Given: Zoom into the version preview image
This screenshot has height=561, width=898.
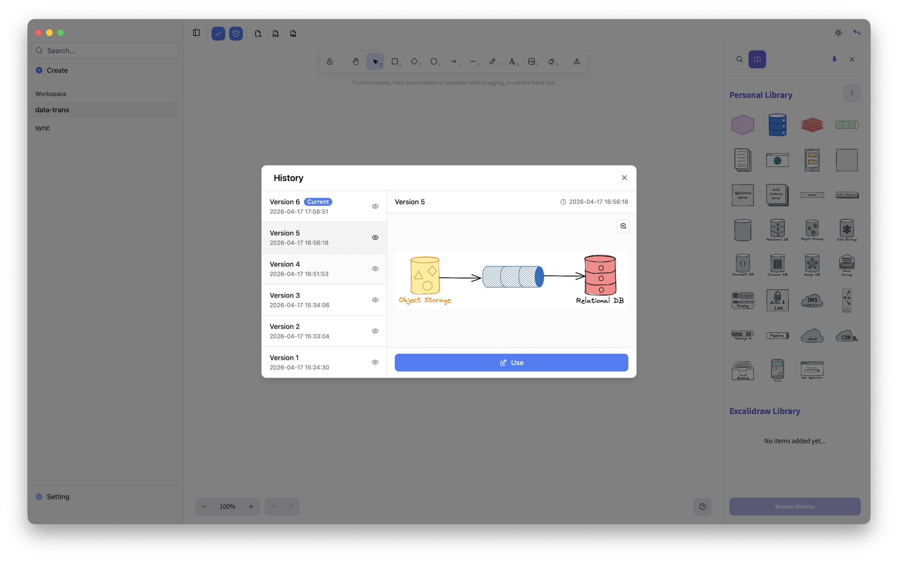Looking at the screenshot, I should [x=623, y=226].
